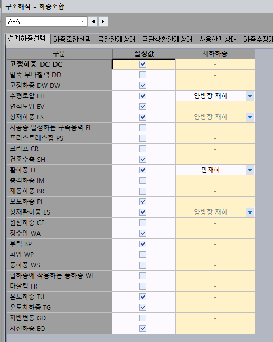
Task: Open the A-A section combo box
Action: pos(46,22)
